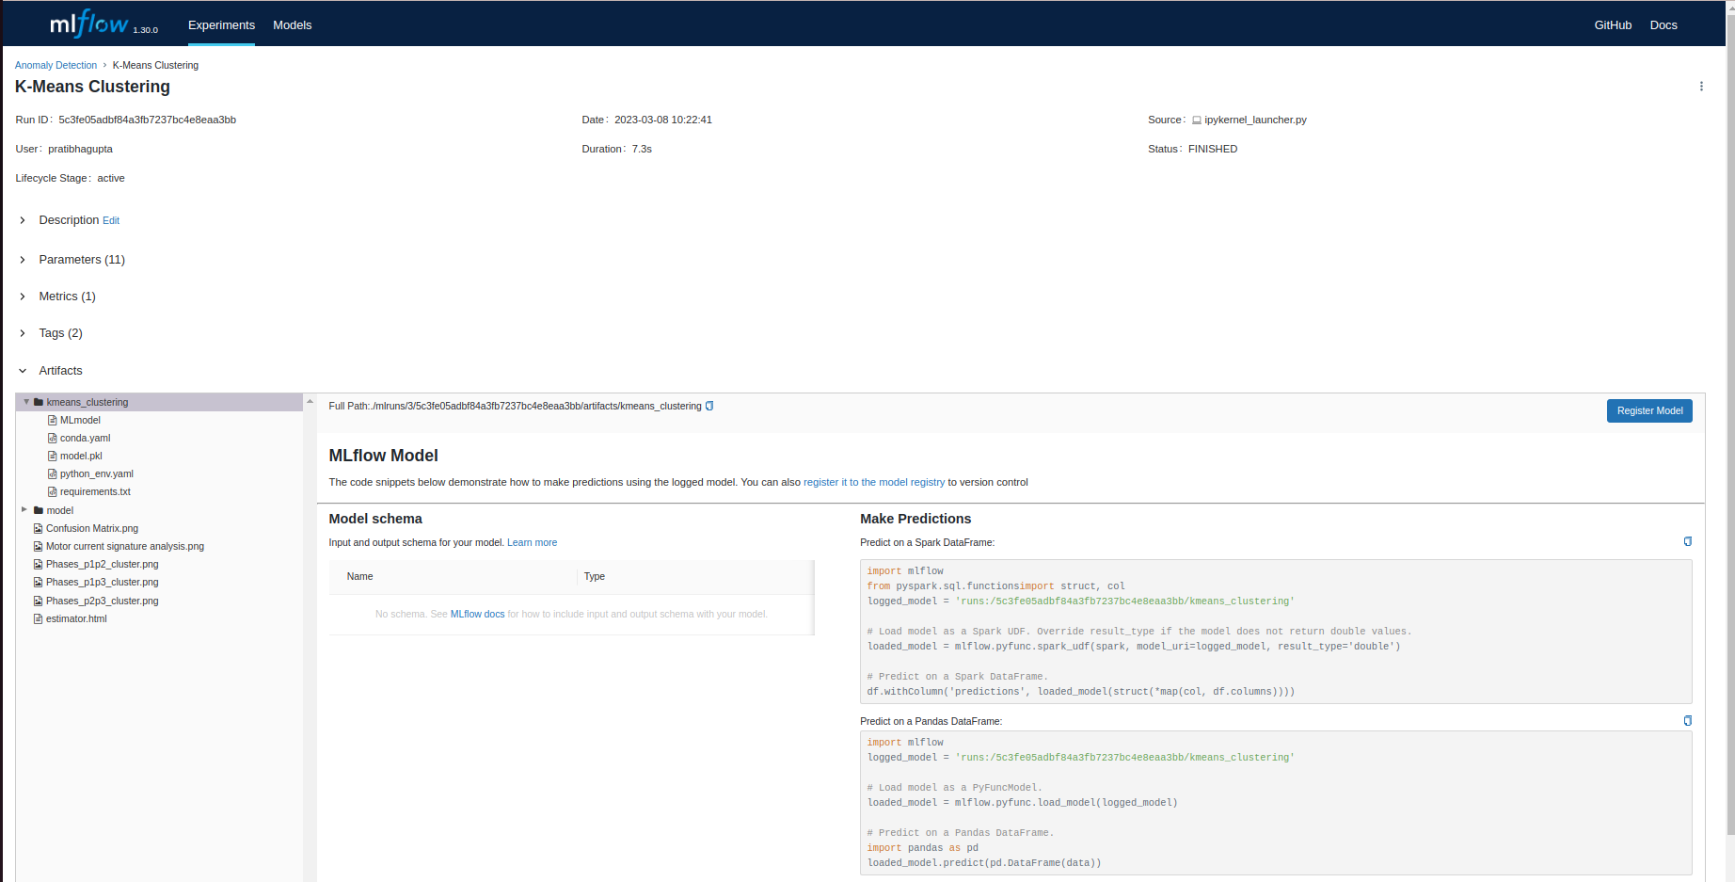This screenshot has width=1735, height=882.
Task: Select Phases_p2p3_cluster.png artifact
Action: point(103,601)
